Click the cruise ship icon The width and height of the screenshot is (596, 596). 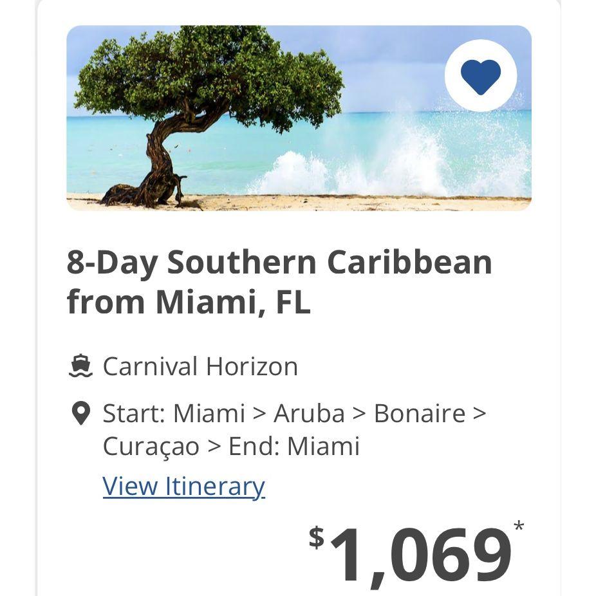[x=80, y=366]
